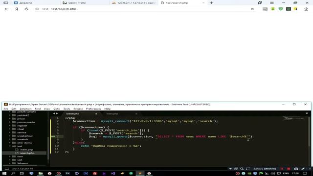313x176 pixels.
Task: Click the green download-arrow extension icon
Action: [x=273, y=9]
